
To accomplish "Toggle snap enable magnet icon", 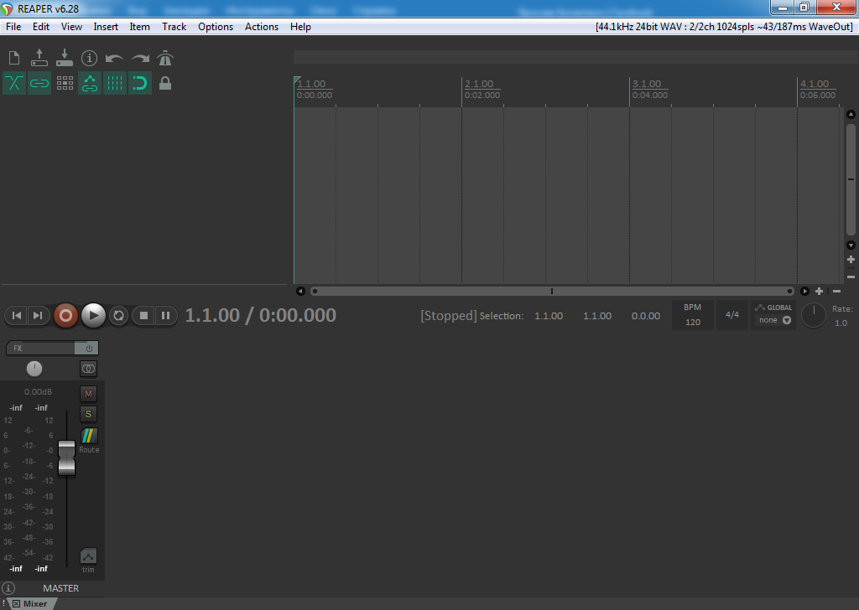I will 140,83.
